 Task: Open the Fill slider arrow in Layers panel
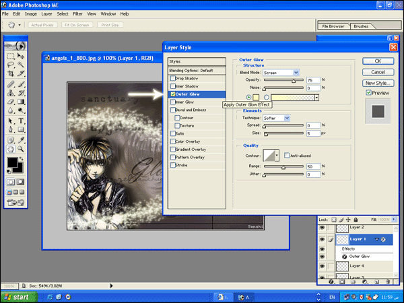(x=394, y=220)
